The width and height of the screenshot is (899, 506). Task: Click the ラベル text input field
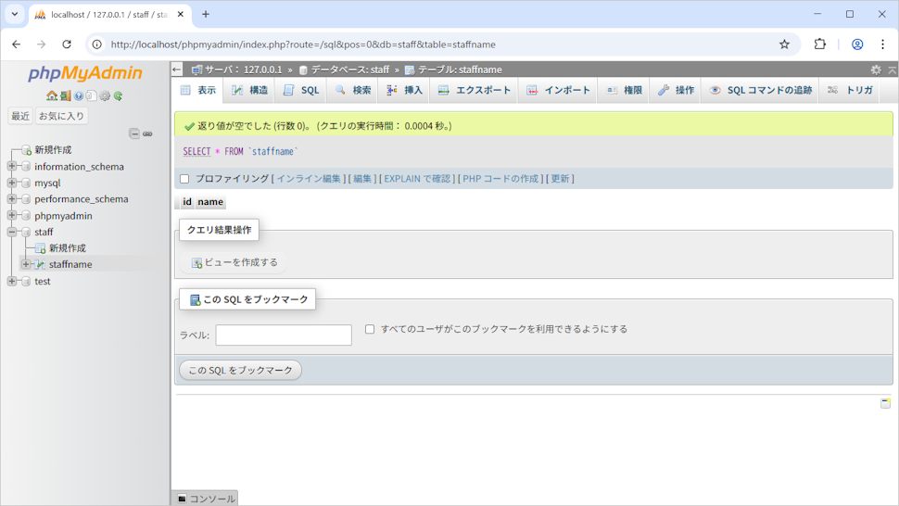point(284,335)
